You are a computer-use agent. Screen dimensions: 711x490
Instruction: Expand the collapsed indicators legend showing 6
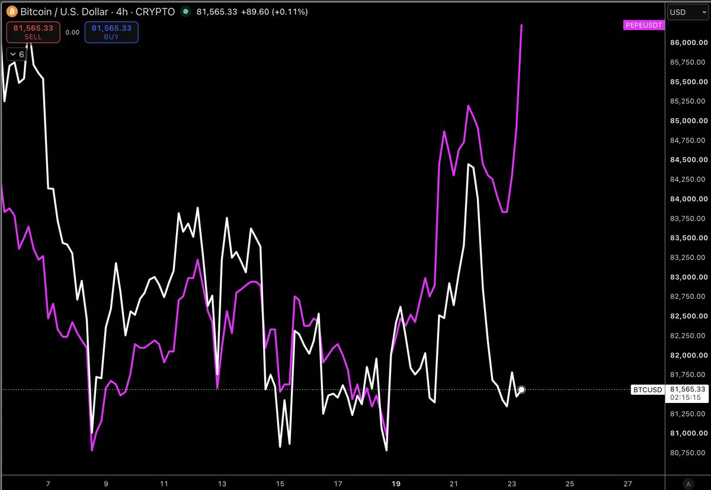click(x=17, y=54)
